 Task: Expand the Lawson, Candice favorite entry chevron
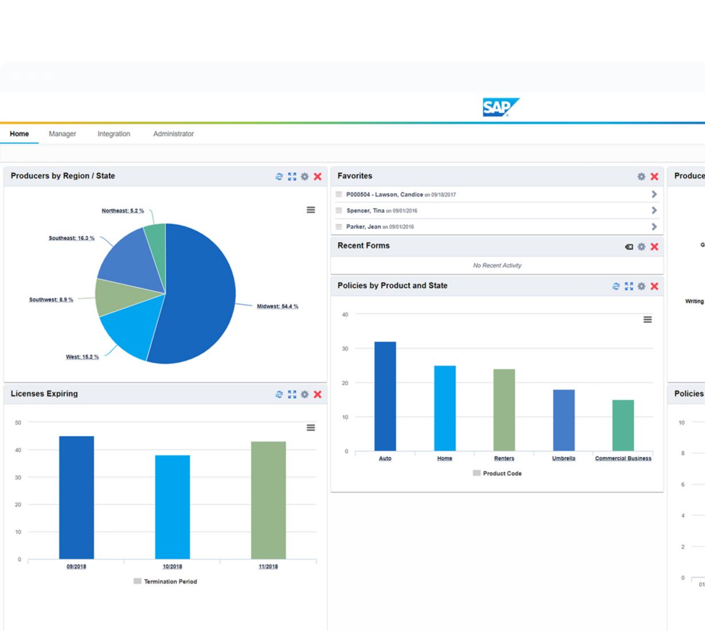point(654,194)
